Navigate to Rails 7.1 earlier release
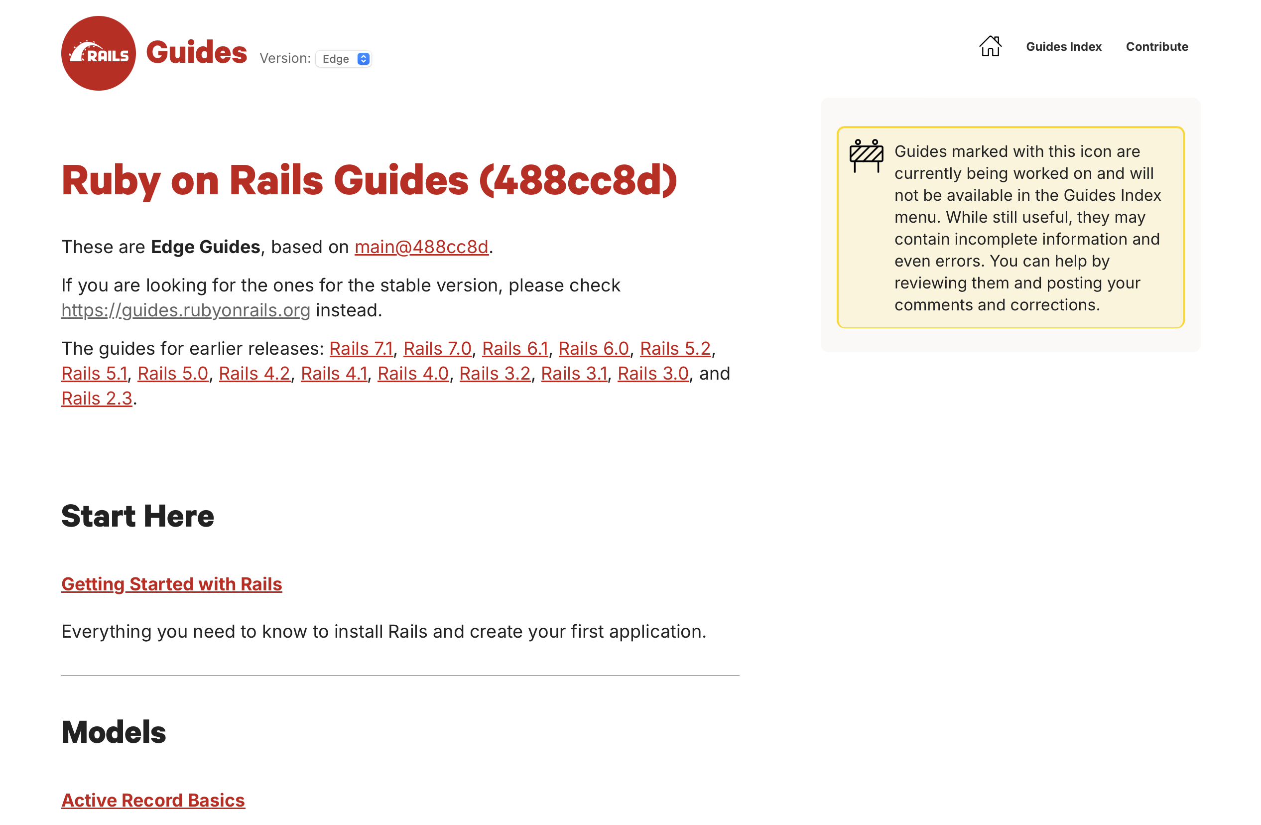Screen dimensions: 1261x825 (360, 348)
